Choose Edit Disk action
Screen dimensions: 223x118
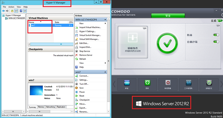(x=84, y=43)
